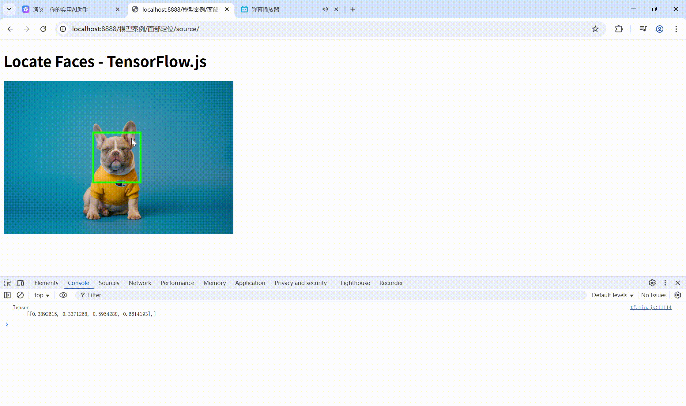Close the DevTools panel
686x406 pixels.
[x=678, y=283]
